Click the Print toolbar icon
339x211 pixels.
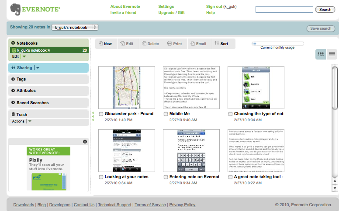click(x=169, y=44)
